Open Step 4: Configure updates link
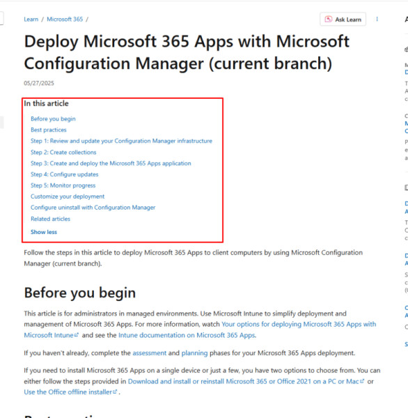Screen dimensions: 408x418 [65, 174]
